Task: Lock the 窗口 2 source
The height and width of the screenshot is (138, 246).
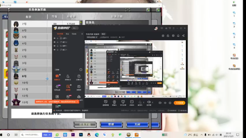Action: (x=58, y=42)
